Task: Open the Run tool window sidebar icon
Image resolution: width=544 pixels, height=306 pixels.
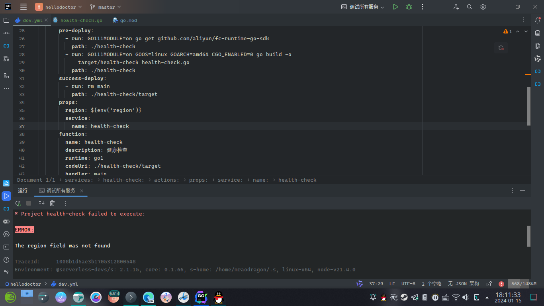Action: [x=6, y=196]
